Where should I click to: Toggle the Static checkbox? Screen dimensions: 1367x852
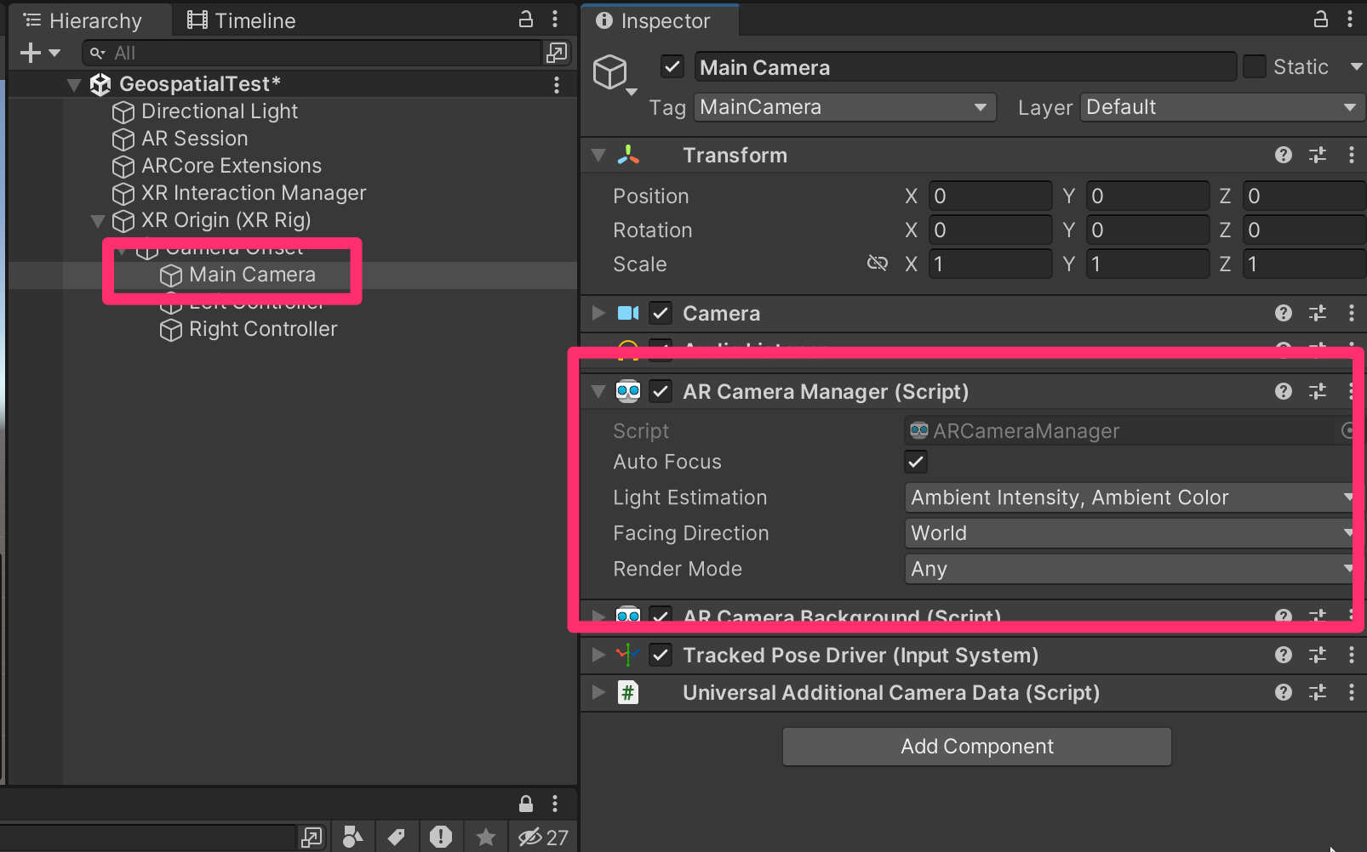click(1255, 66)
